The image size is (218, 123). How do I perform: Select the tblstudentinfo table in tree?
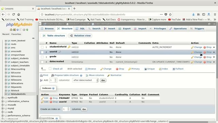(x=18, y=94)
